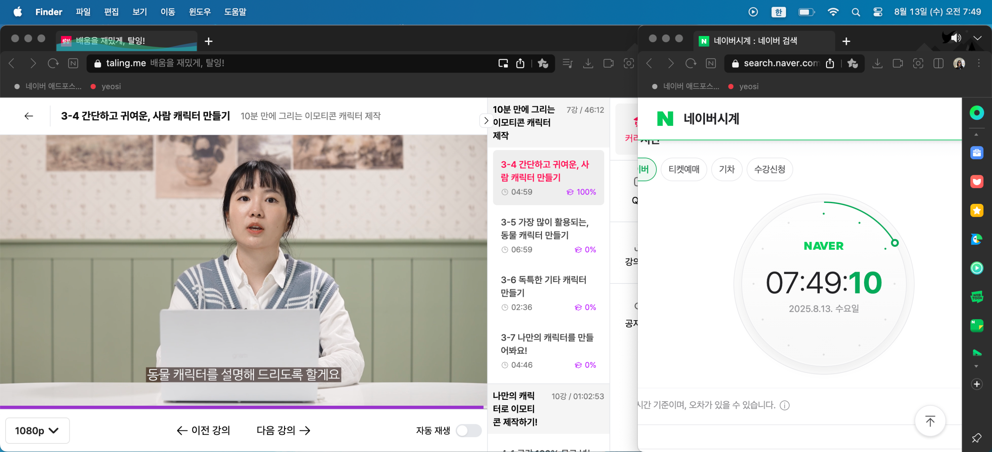Toggle the 자동 재생 autoplay switch
The height and width of the screenshot is (452, 992).
click(468, 430)
